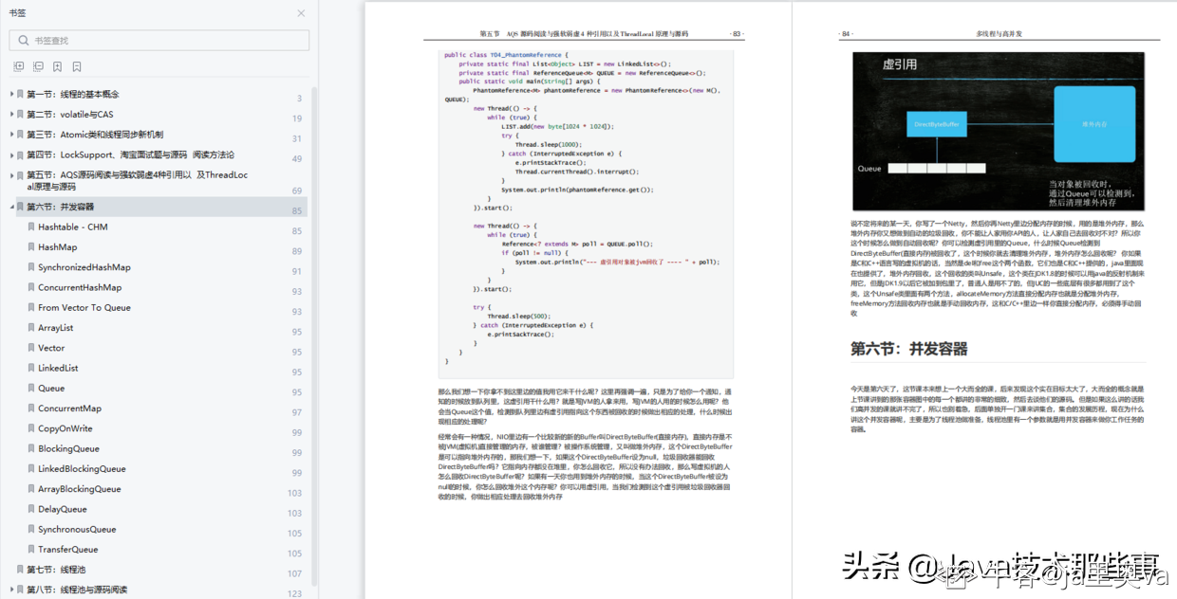Jump to the ArrayList bookmark
Viewport: 1177px width, 599px height.
[56, 328]
